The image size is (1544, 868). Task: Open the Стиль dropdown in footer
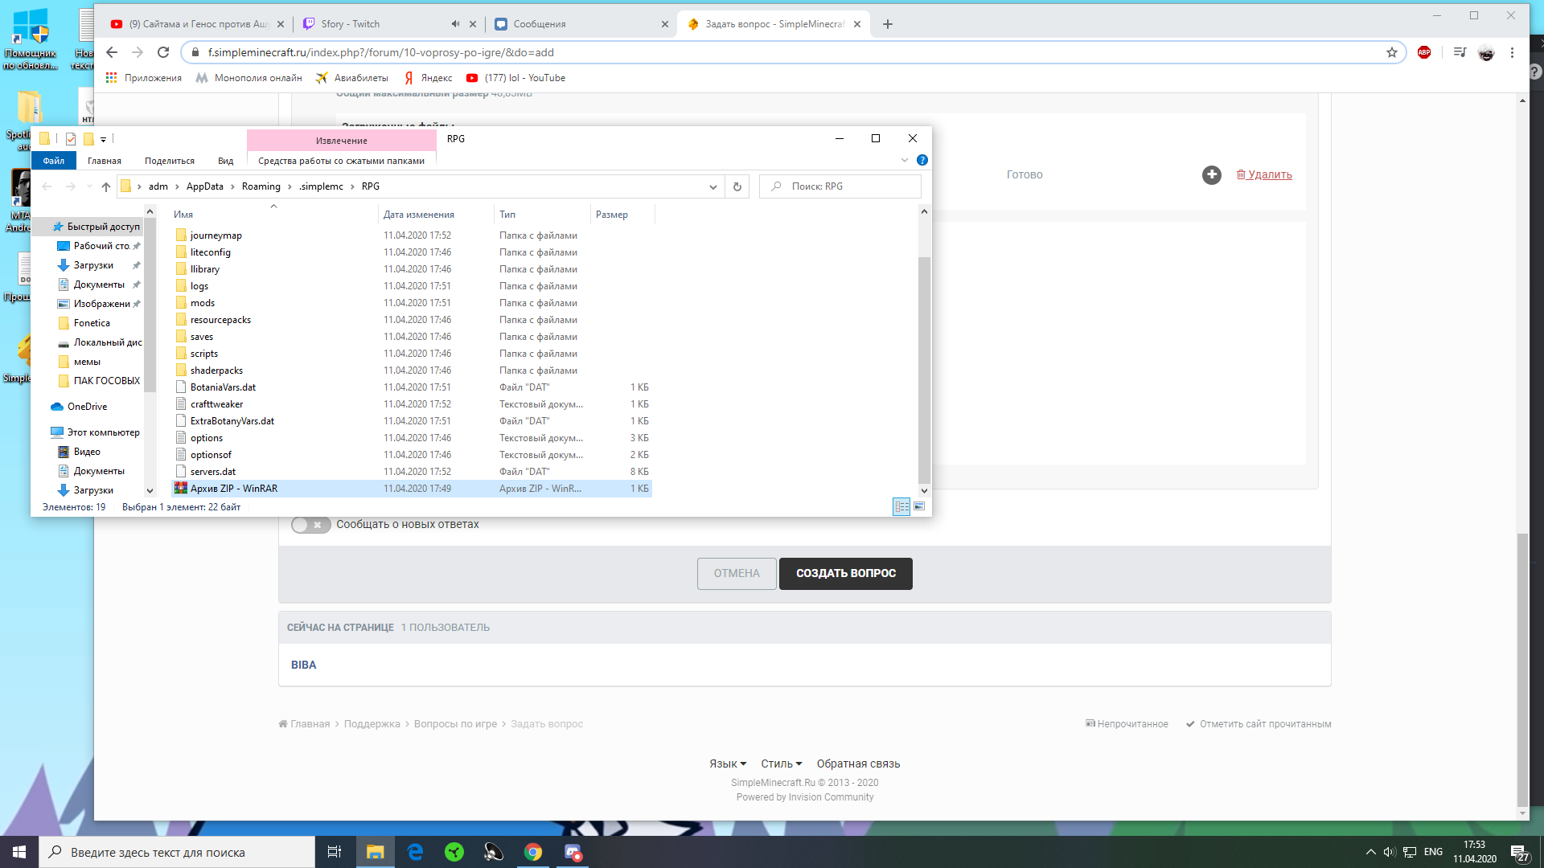click(x=782, y=764)
